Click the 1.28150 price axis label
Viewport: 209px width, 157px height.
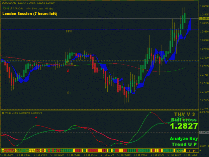pyautogui.click(x=204, y=32)
